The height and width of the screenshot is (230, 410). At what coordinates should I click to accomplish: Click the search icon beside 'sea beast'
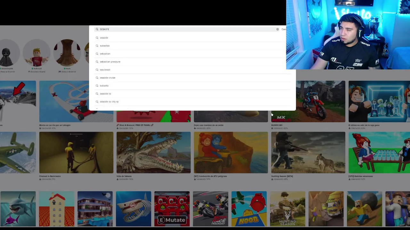tap(97, 70)
